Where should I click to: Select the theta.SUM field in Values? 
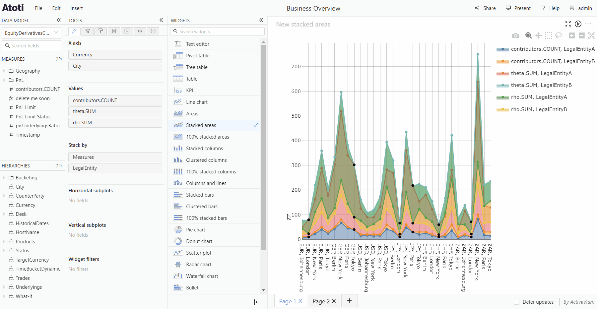[115, 111]
